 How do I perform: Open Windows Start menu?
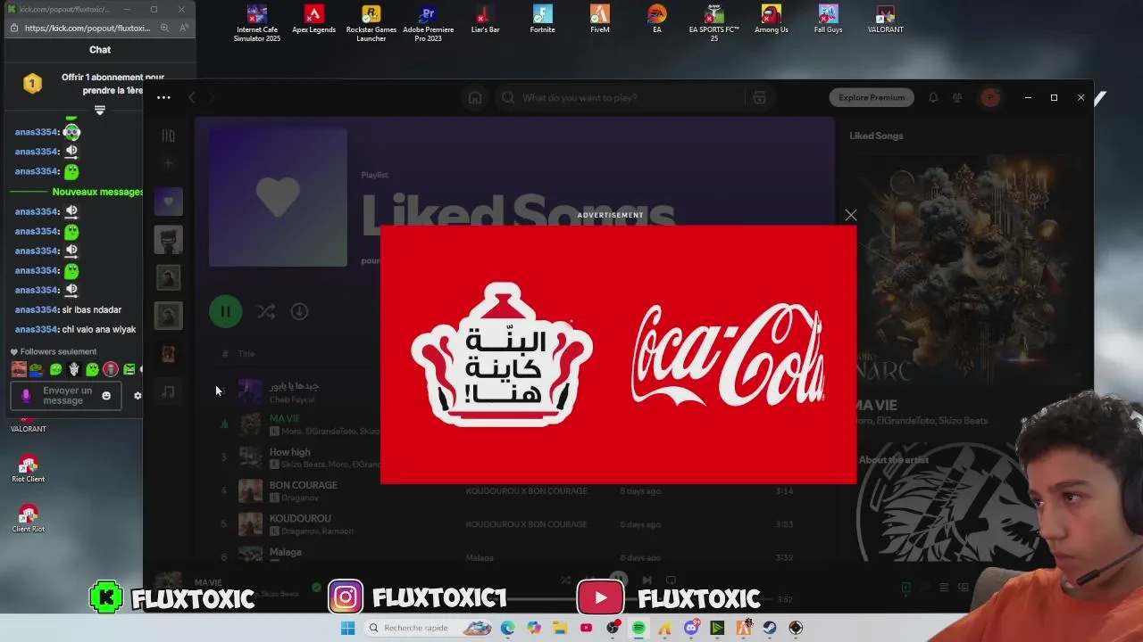(347, 628)
